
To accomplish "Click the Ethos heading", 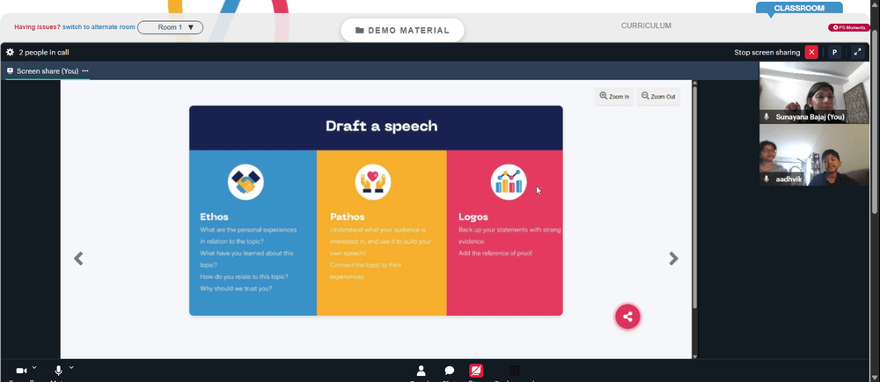I will (x=215, y=217).
